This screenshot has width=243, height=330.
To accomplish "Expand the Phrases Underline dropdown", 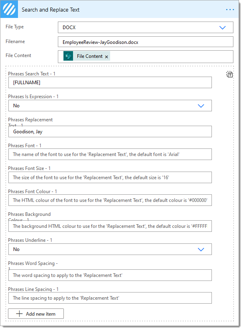I will [110, 249].
